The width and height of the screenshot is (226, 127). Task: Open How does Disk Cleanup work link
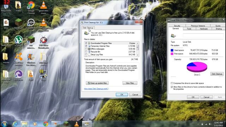point(96,89)
